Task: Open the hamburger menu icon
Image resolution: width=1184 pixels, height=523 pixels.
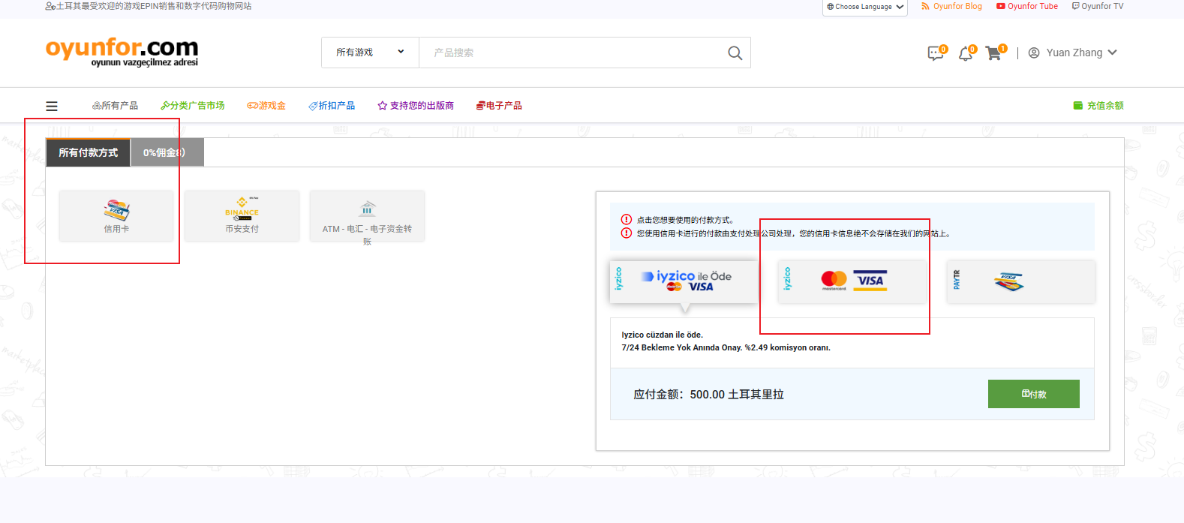Action: [52, 106]
